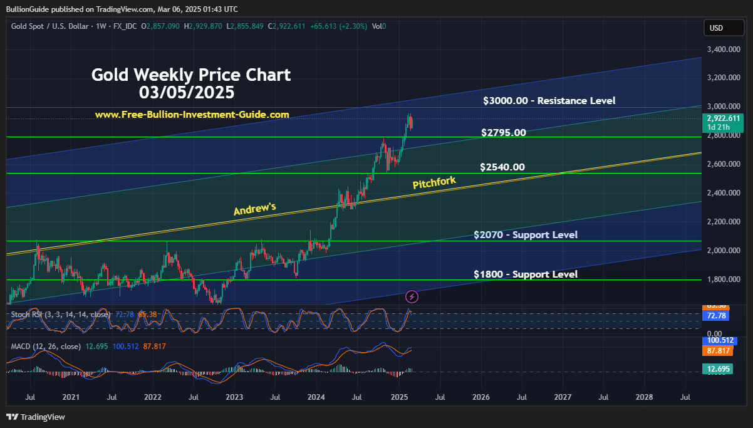Screen dimensions: 753x428
Task: Click the low value L2,855.849
Action: click(x=246, y=26)
